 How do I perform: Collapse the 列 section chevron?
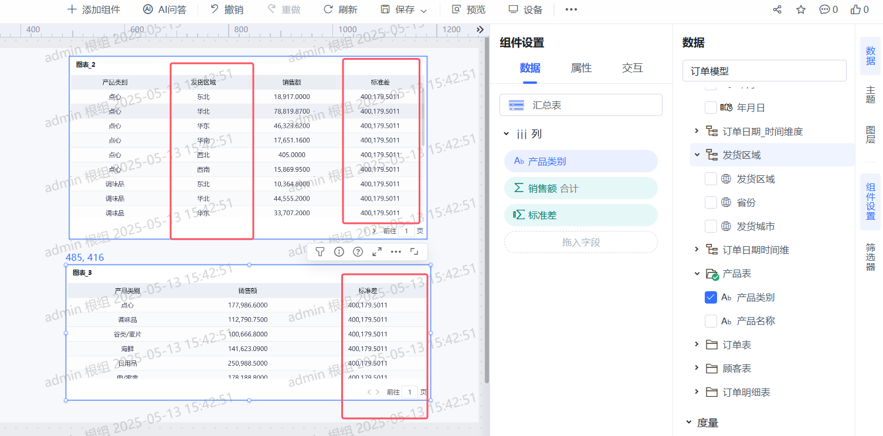[x=506, y=134]
